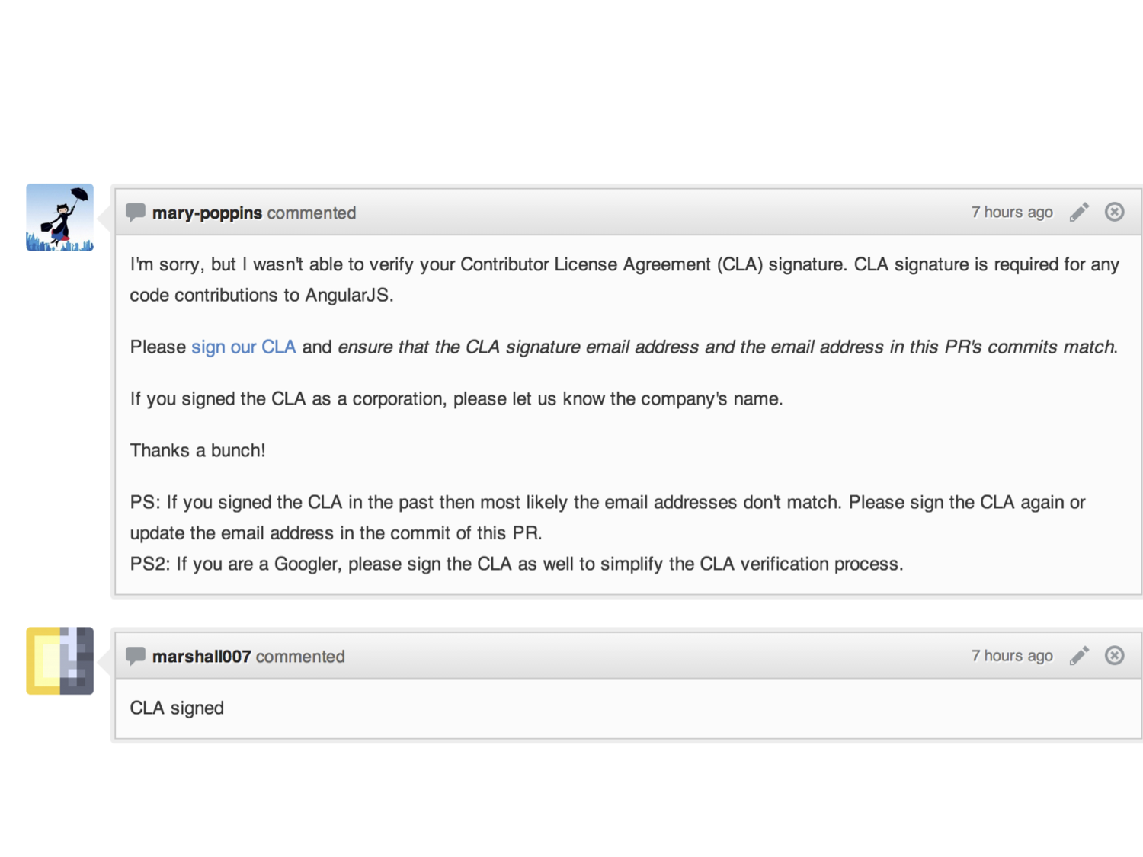The height and width of the screenshot is (857, 1143).
Task: Open marshall007's pixelated avatar
Action: click(59, 660)
